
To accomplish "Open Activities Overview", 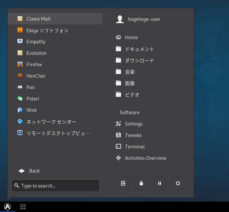I will (152, 158).
